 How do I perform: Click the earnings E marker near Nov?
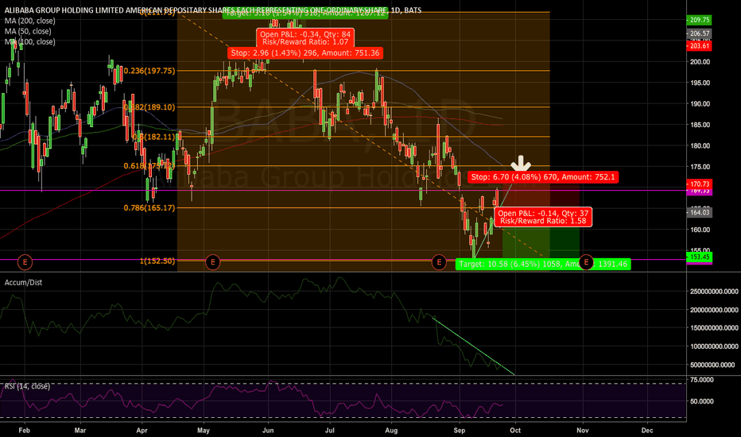tap(586, 261)
